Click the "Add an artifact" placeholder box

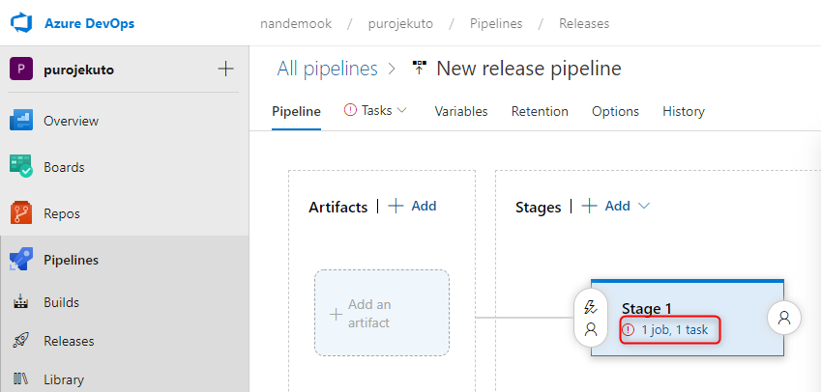[x=382, y=313]
